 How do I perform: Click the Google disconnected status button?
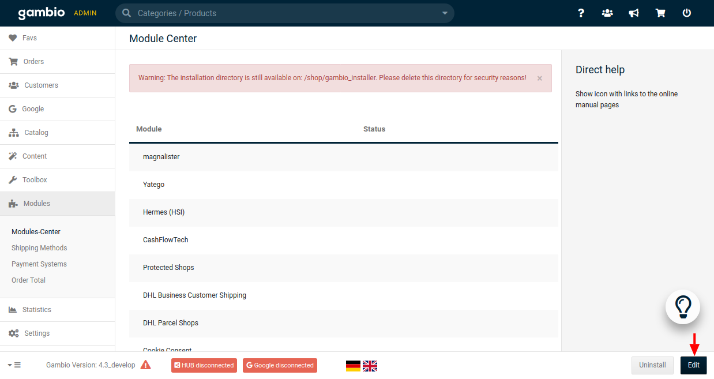coord(280,365)
